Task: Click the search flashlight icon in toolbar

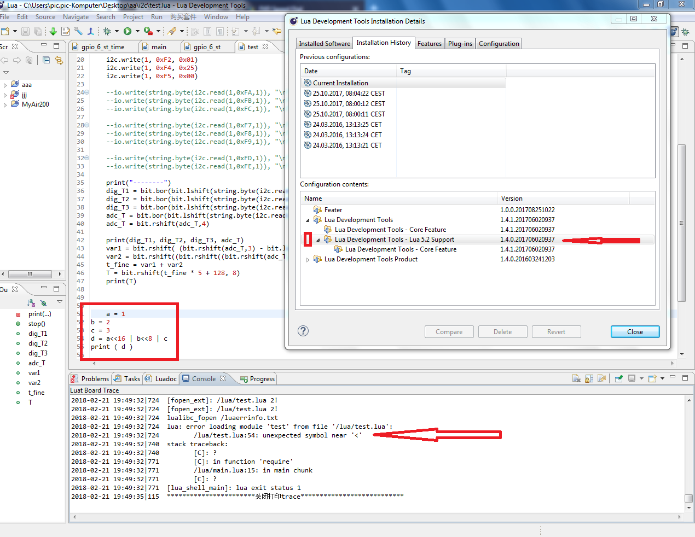Action: pos(172,31)
